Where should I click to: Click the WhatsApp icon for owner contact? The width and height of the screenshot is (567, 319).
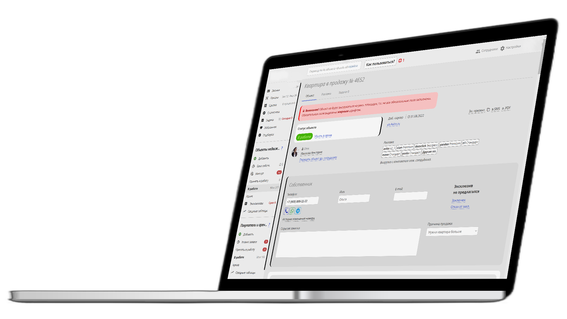coord(292,211)
